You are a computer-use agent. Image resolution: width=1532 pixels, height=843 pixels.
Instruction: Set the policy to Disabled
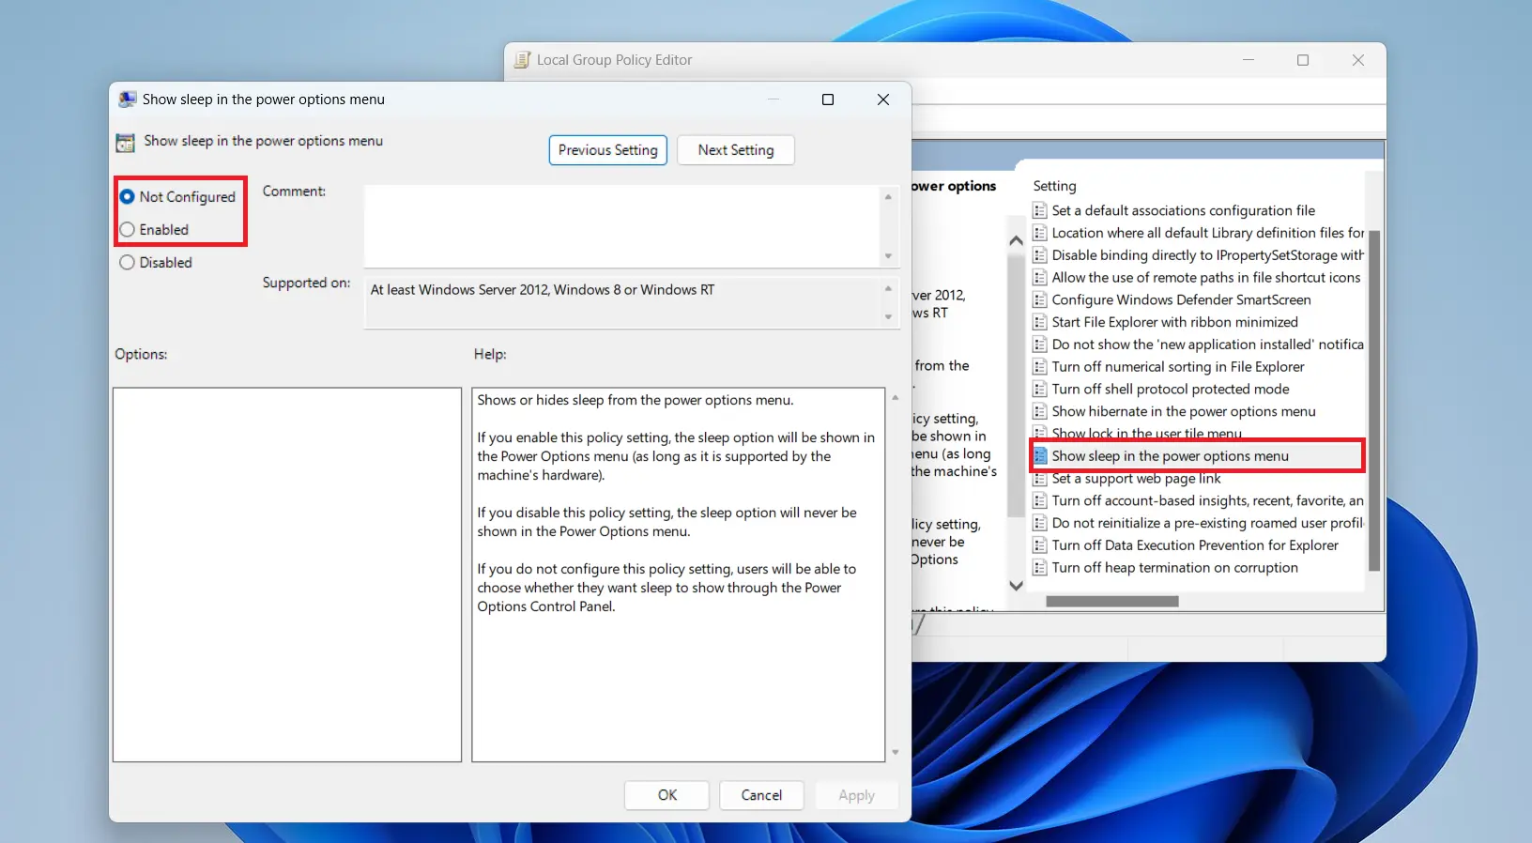pos(128,263)
